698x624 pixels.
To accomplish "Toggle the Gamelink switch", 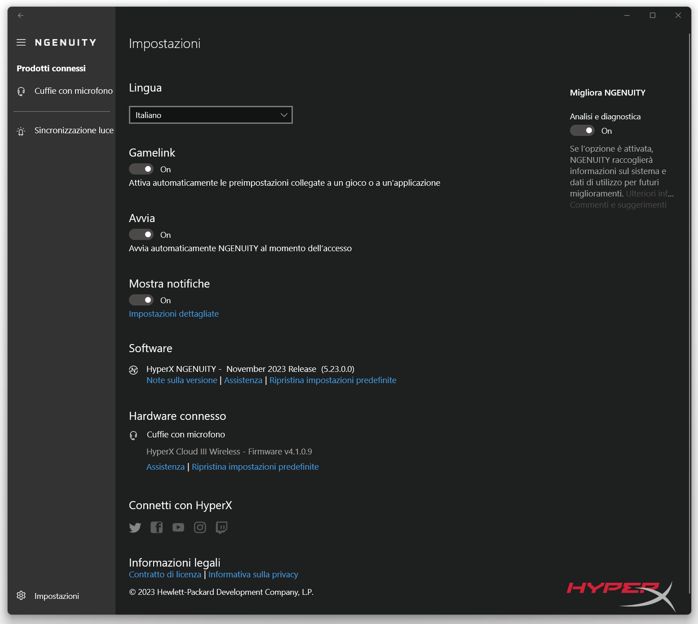I will point(141,169).
